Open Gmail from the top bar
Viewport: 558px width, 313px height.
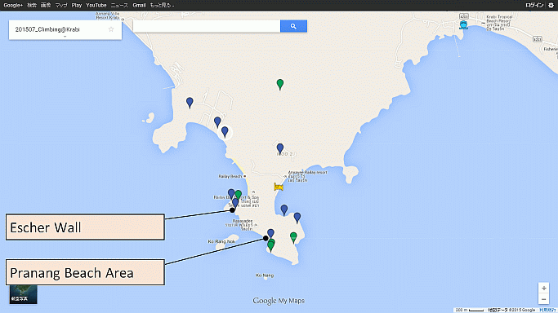coord(139,5)
